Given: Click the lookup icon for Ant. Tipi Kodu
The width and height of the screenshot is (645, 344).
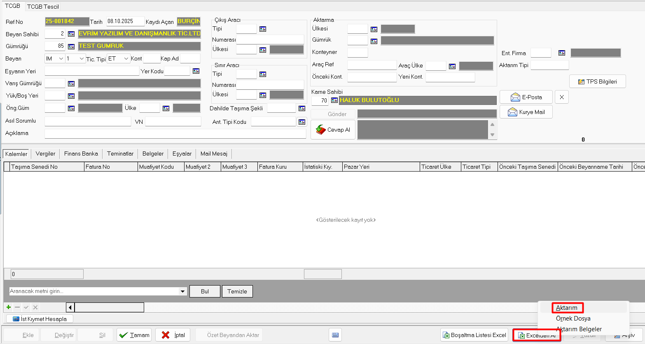Looking at the screenshot, I should click(x=302, y=122).
